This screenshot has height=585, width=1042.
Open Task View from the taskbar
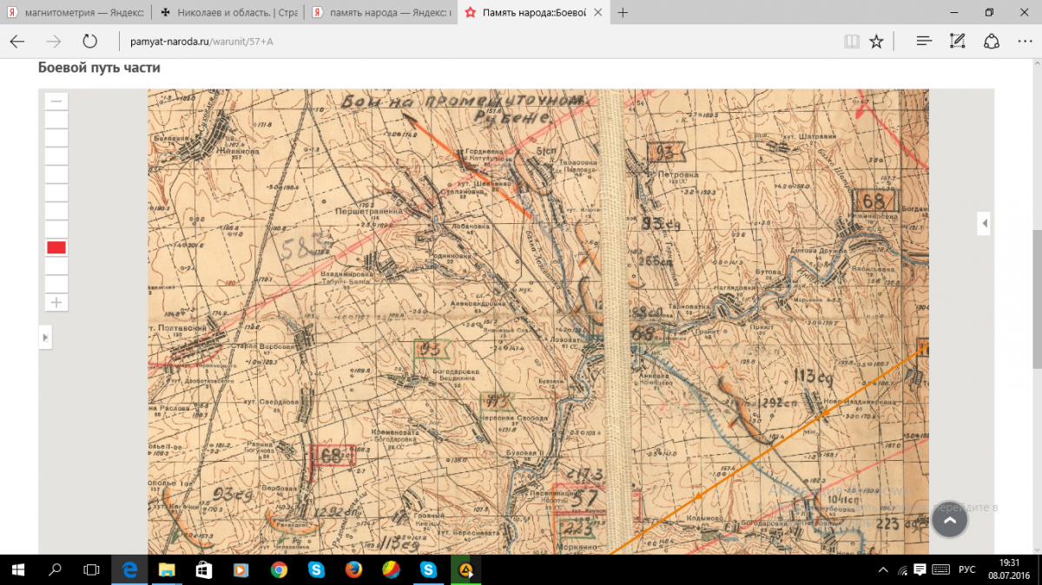tap(91, 569)
